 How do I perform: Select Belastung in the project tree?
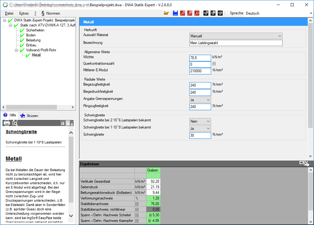33,40
